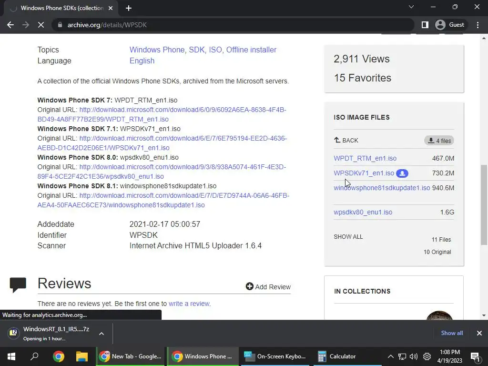The height and width of the screenshot is (366, 488).
Task: Open wpsdkv80_enu1.iso file link
Action: (363, 212)
